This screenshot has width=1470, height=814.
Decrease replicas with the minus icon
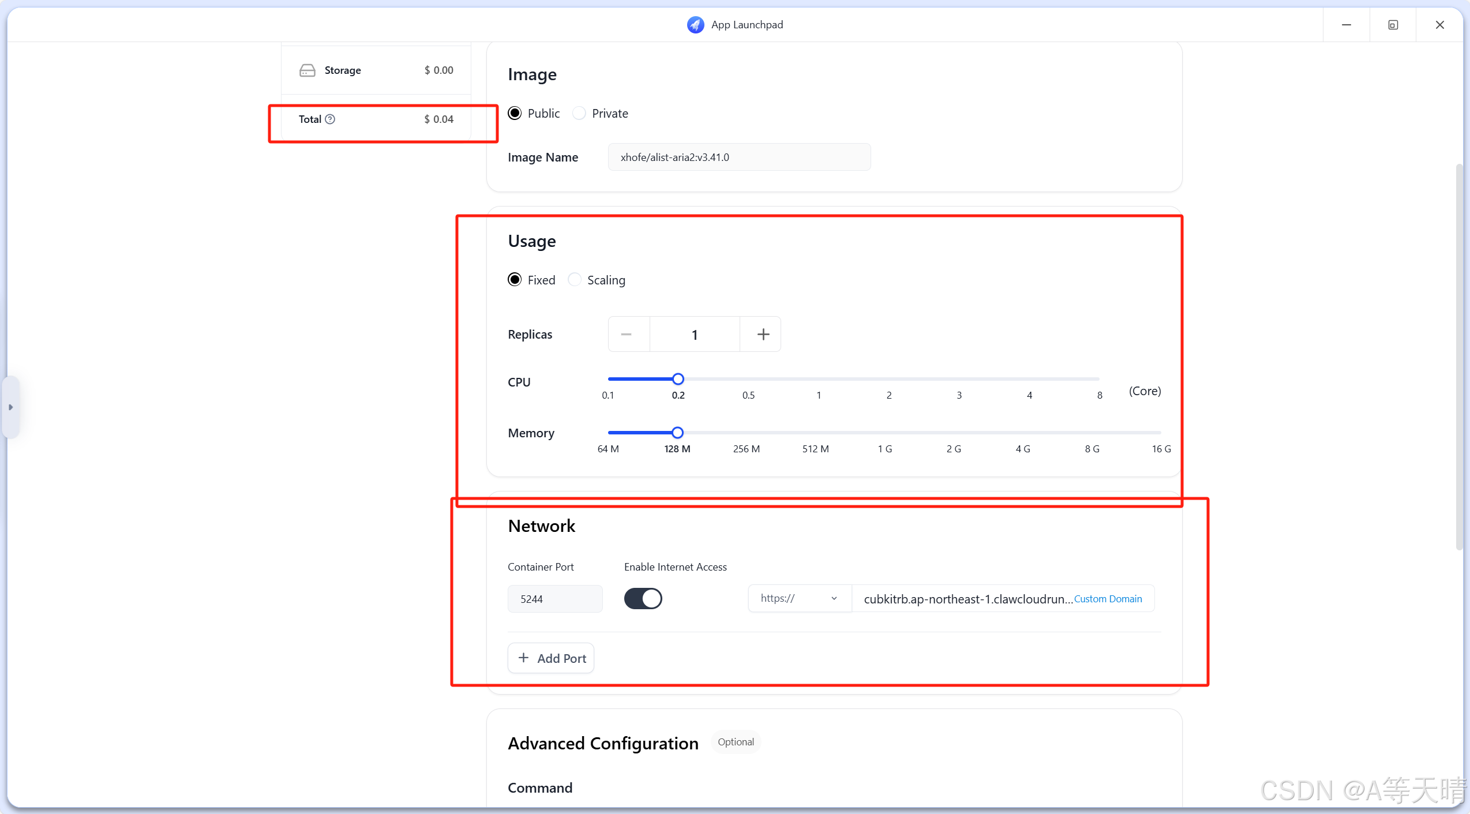pyautogui.click(x=627, y=335)
